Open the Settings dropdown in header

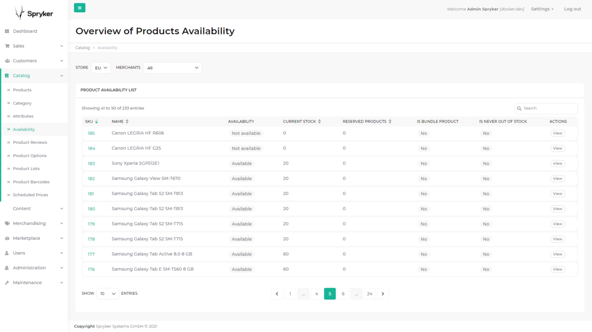(542, 9)
